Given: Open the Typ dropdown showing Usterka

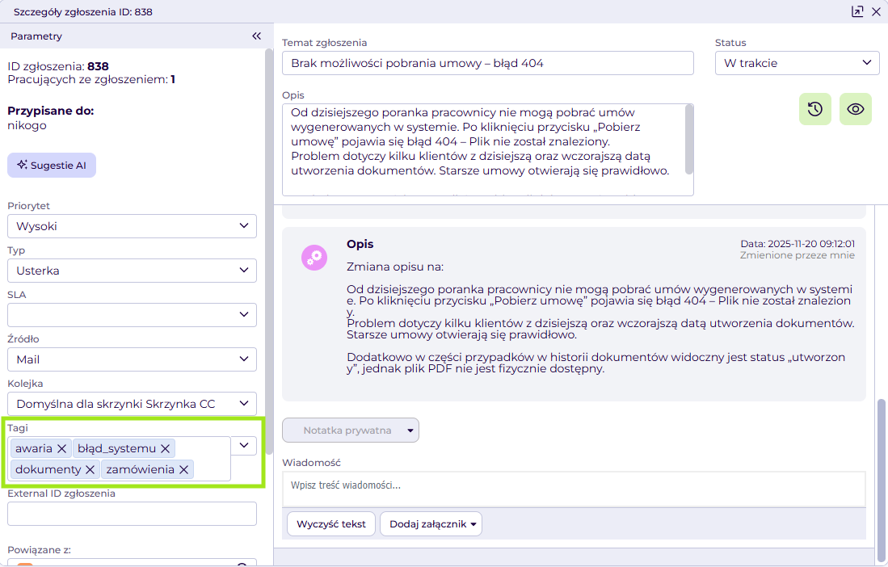Looking at the screenshot, I should click(x=132, y=271).
